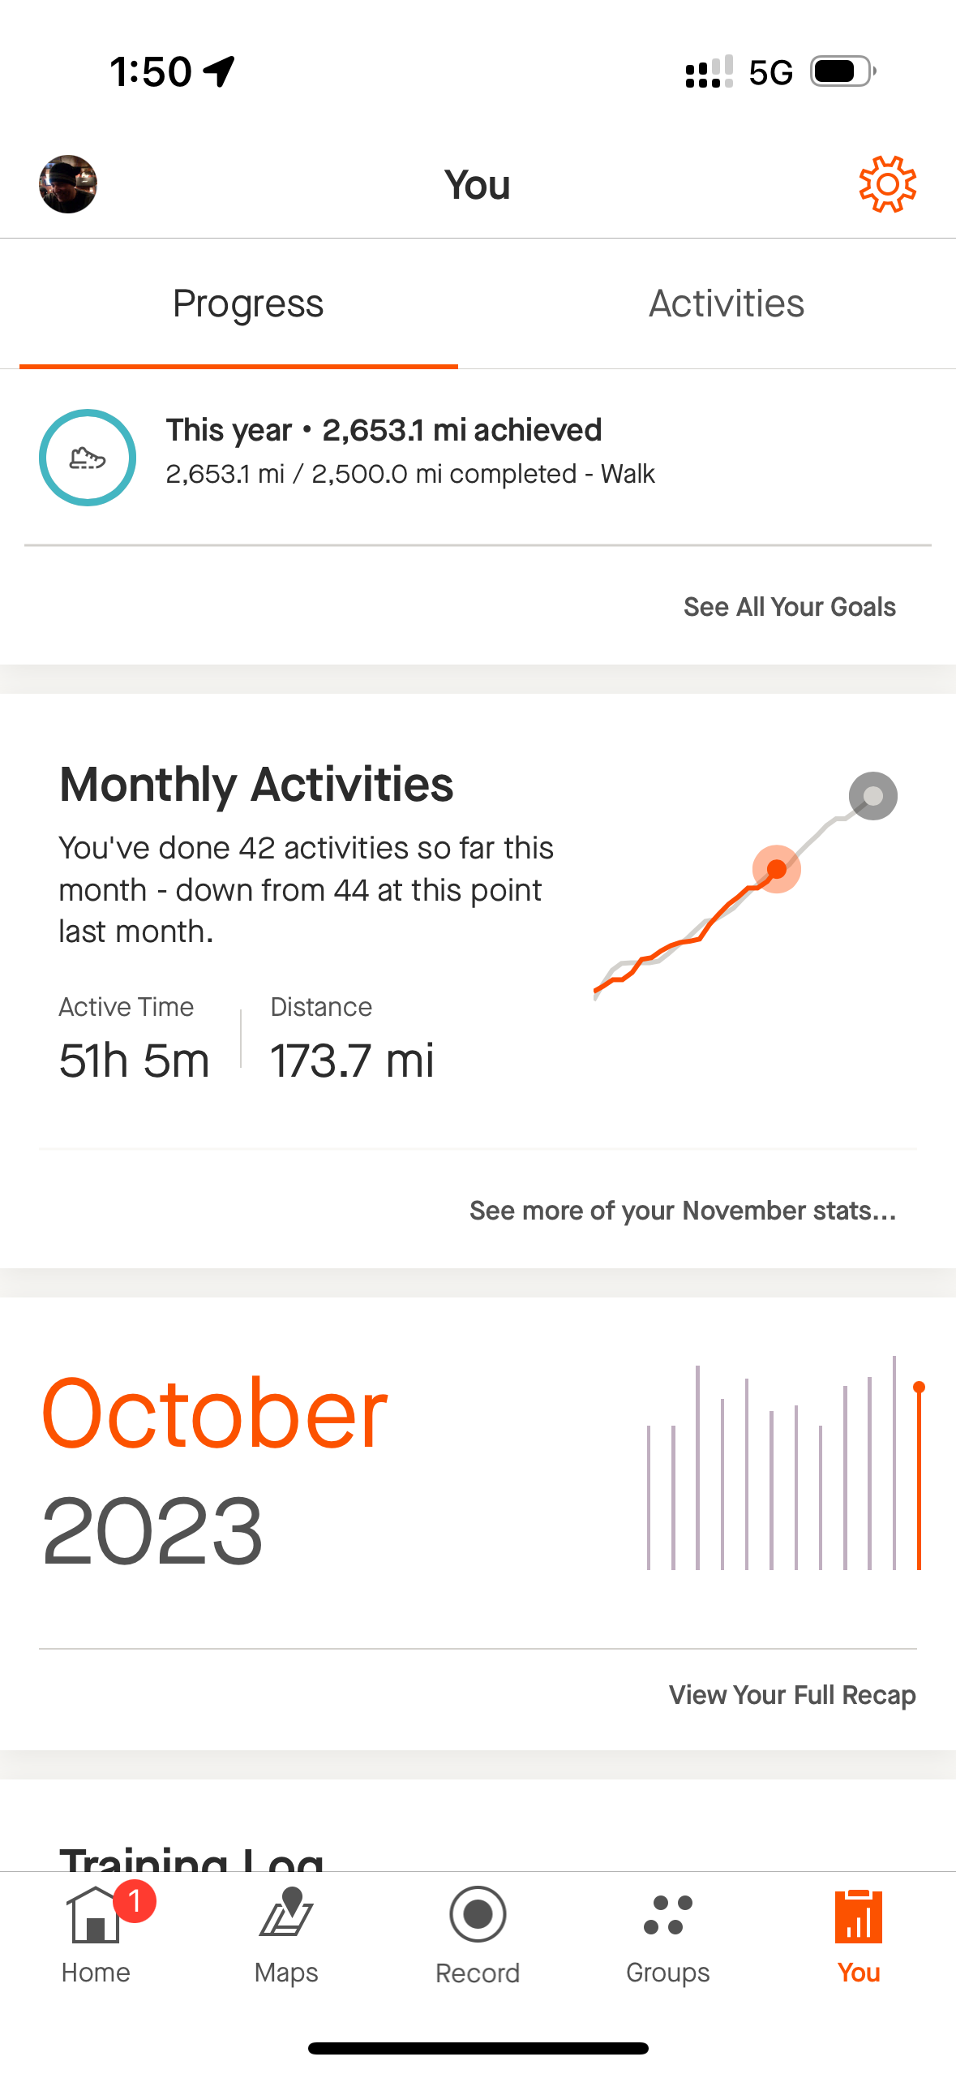Open the yearly walk goal summary
Image resolution: width=956 pixels, height=2074 pixels.
(409, 451)
